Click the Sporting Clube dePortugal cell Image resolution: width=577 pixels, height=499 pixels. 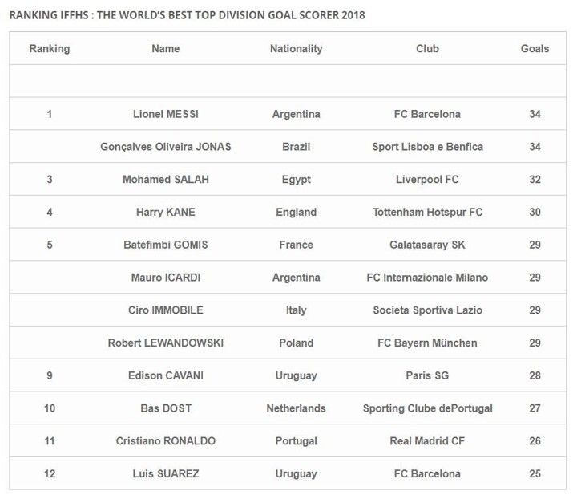(427, 408)
